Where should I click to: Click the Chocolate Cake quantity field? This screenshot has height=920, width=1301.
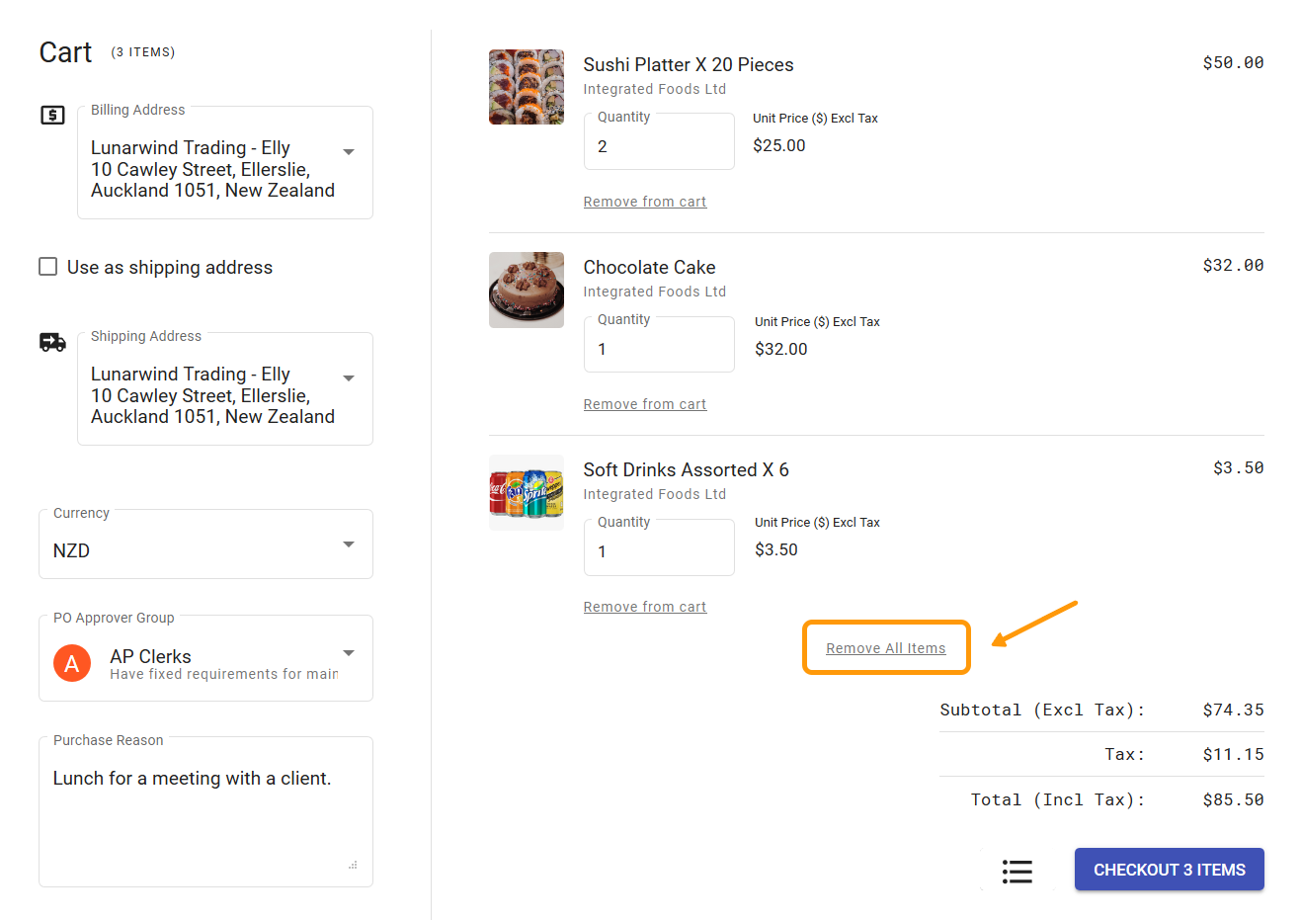point(658,349)
